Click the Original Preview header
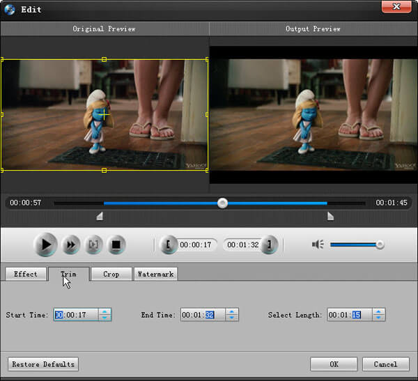 [x=104, y=29]
